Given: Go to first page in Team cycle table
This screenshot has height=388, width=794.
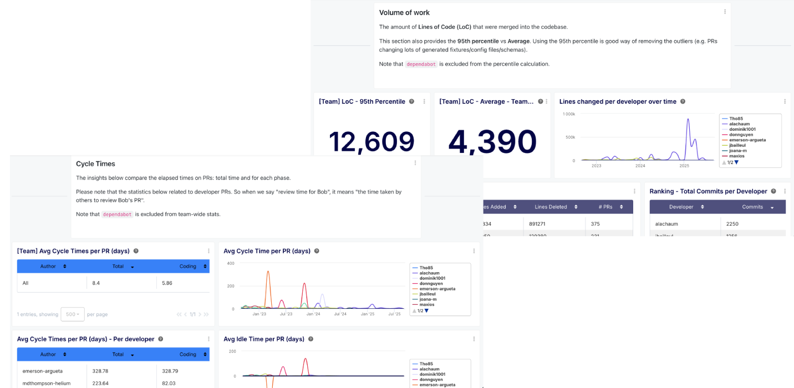Looking at the screenshot, I should [x=179, y=314].
